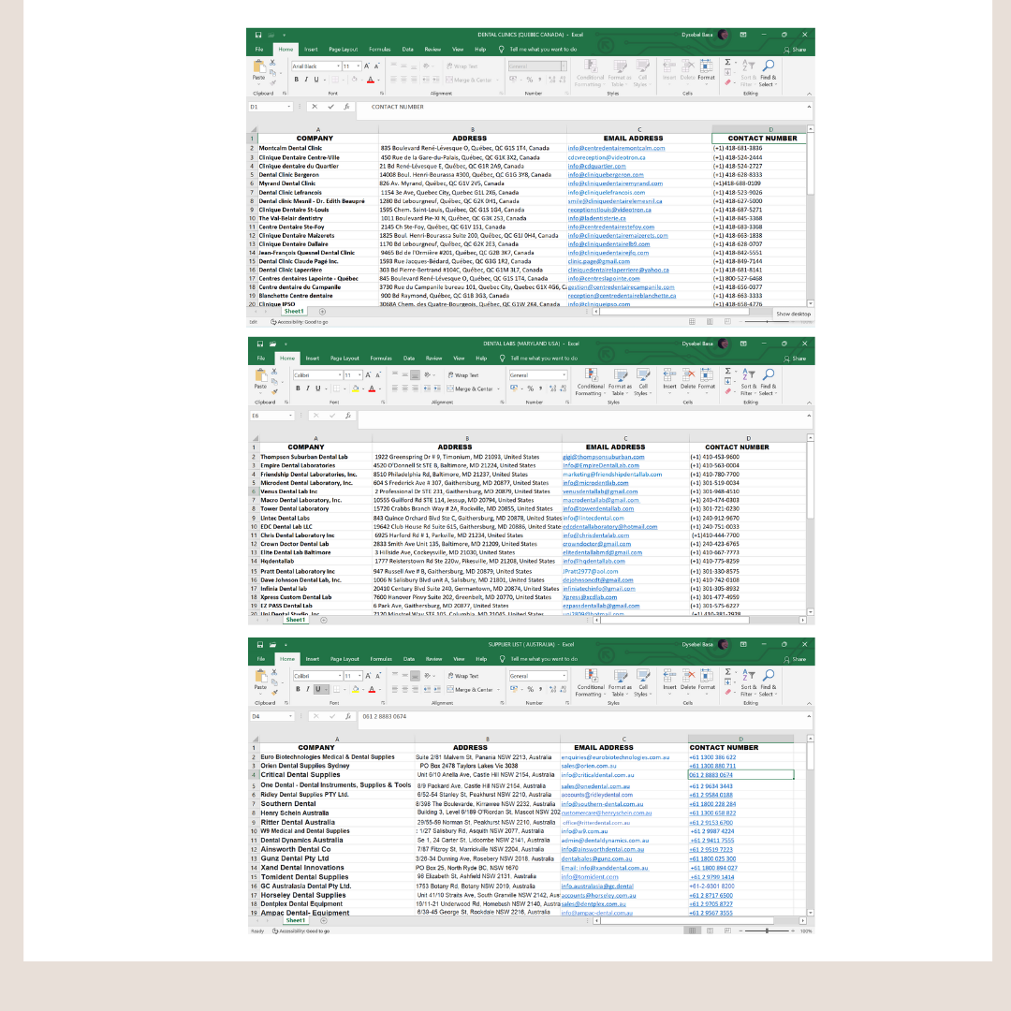Click Show desktop tooltip near Quebec window corner
Screen dimensions: 1011x1011
click(x=793, y=314)
